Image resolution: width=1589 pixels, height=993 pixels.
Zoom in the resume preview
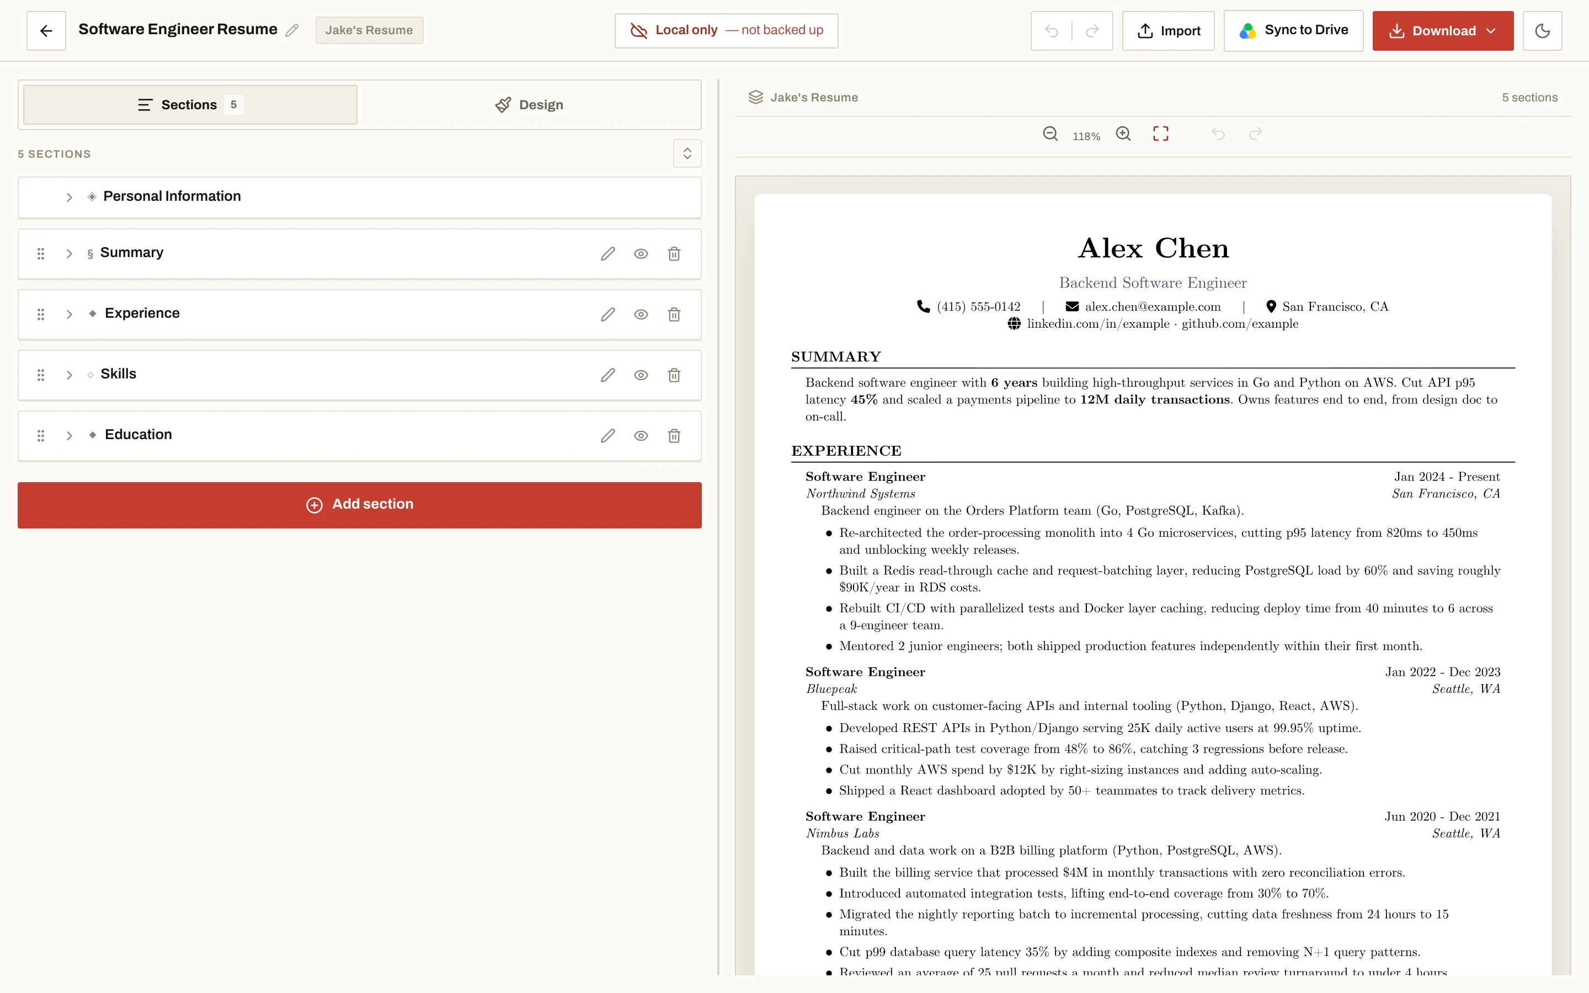pyautogui.click(x=1123, y=134)
